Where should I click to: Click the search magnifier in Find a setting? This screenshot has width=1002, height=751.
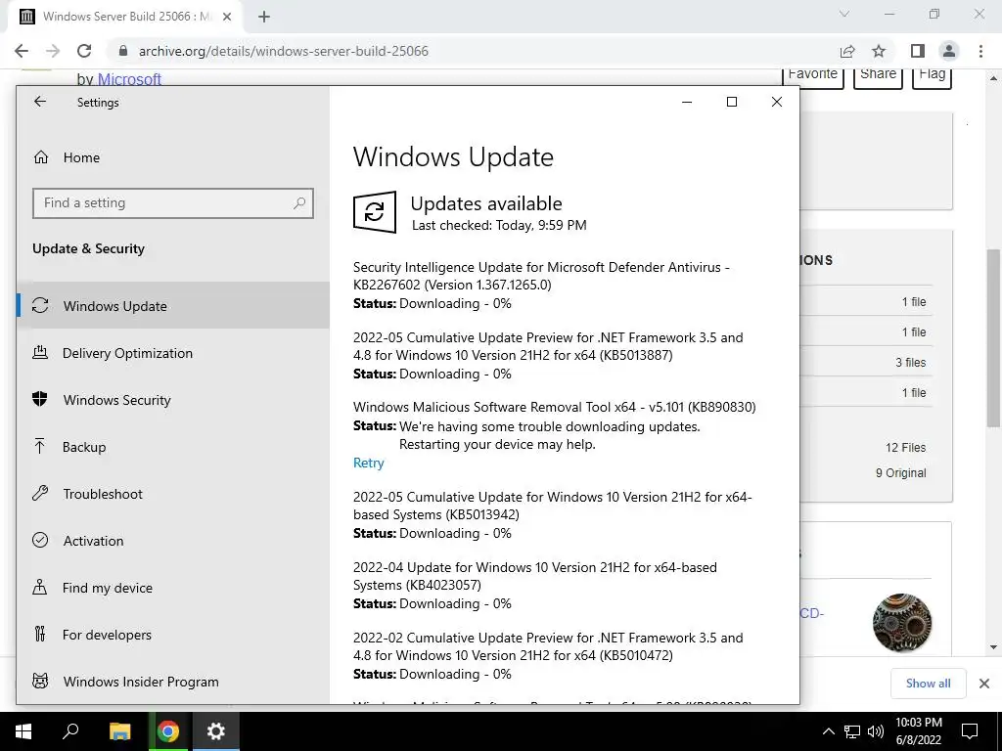coord(299,203)
